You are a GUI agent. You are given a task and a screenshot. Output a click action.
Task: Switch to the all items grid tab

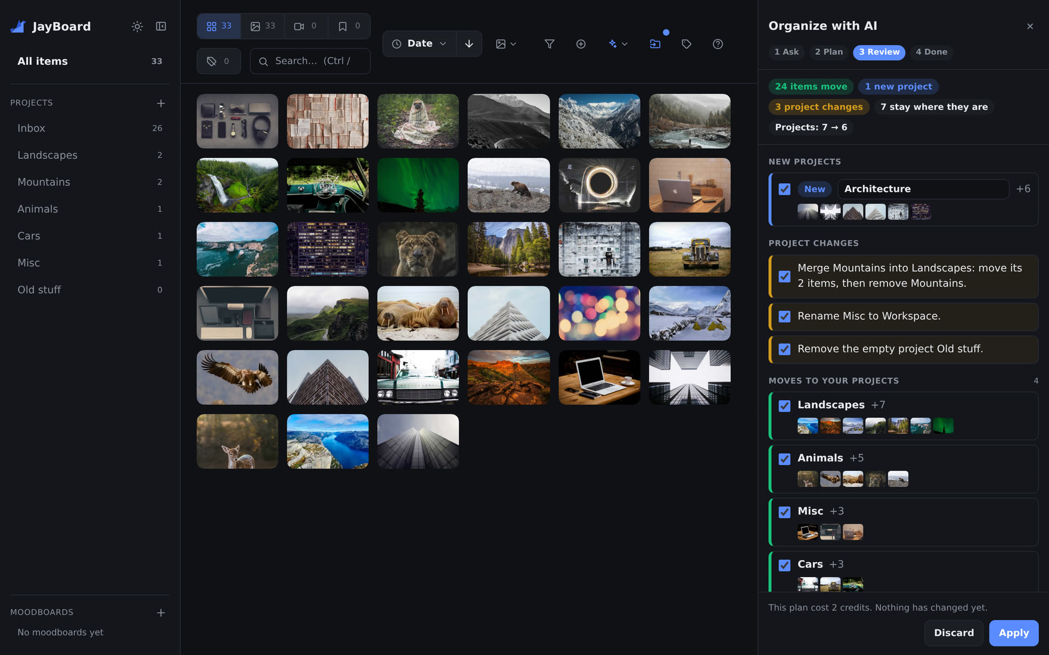click(x=219, y=26)
